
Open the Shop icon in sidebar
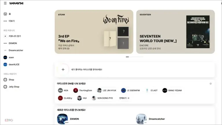coord(5,80)
